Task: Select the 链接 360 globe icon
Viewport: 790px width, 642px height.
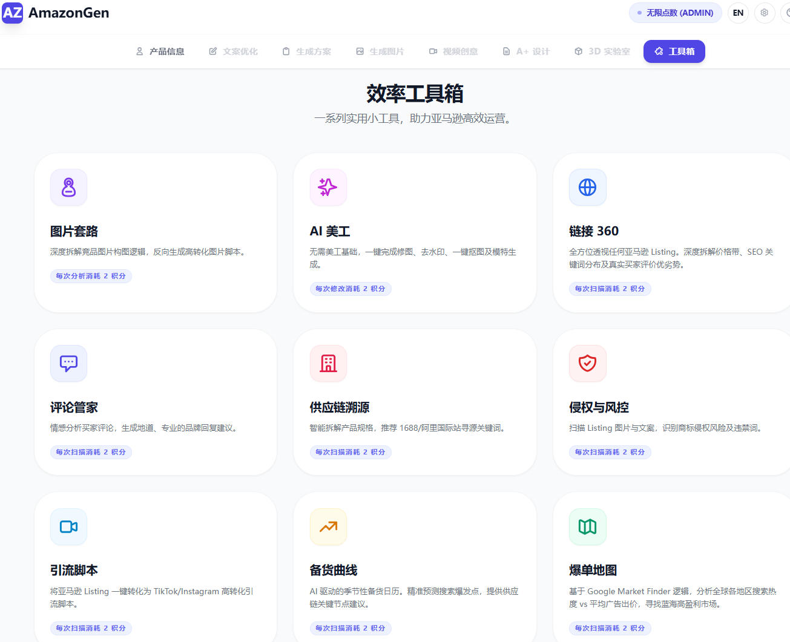Action: (587, 188)
